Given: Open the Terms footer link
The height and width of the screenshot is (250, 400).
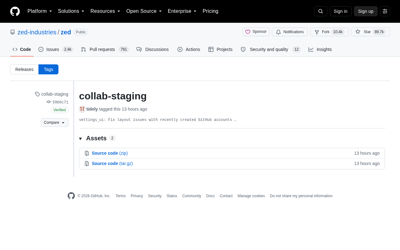Looking at the screenshot, I should coord(121,196).
